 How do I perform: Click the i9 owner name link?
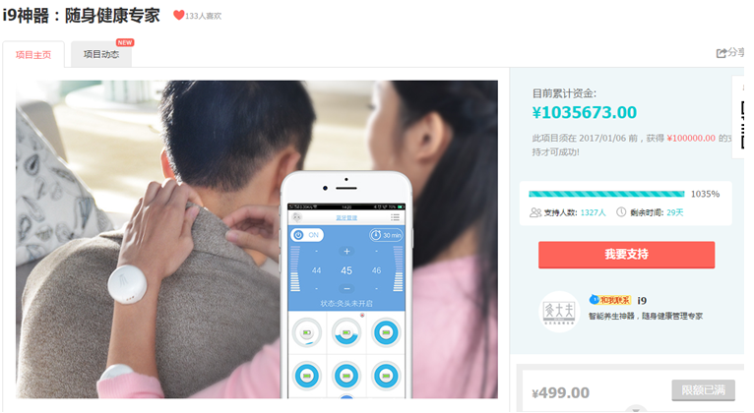[642, 301]
